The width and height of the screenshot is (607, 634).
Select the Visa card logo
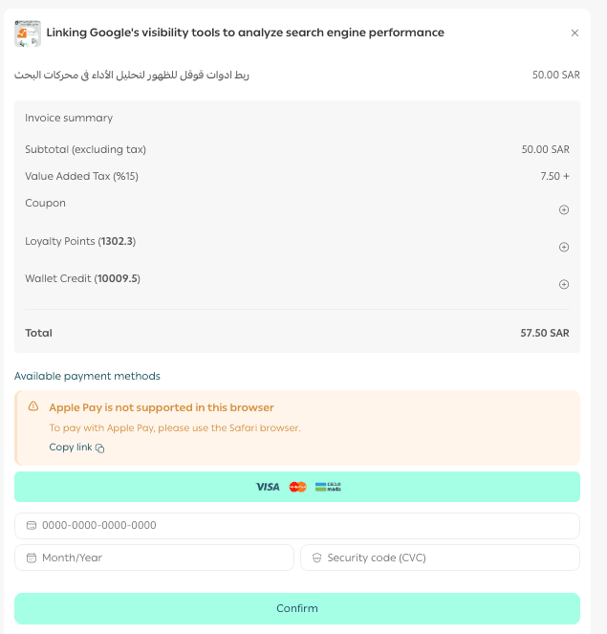click(268, 487)
